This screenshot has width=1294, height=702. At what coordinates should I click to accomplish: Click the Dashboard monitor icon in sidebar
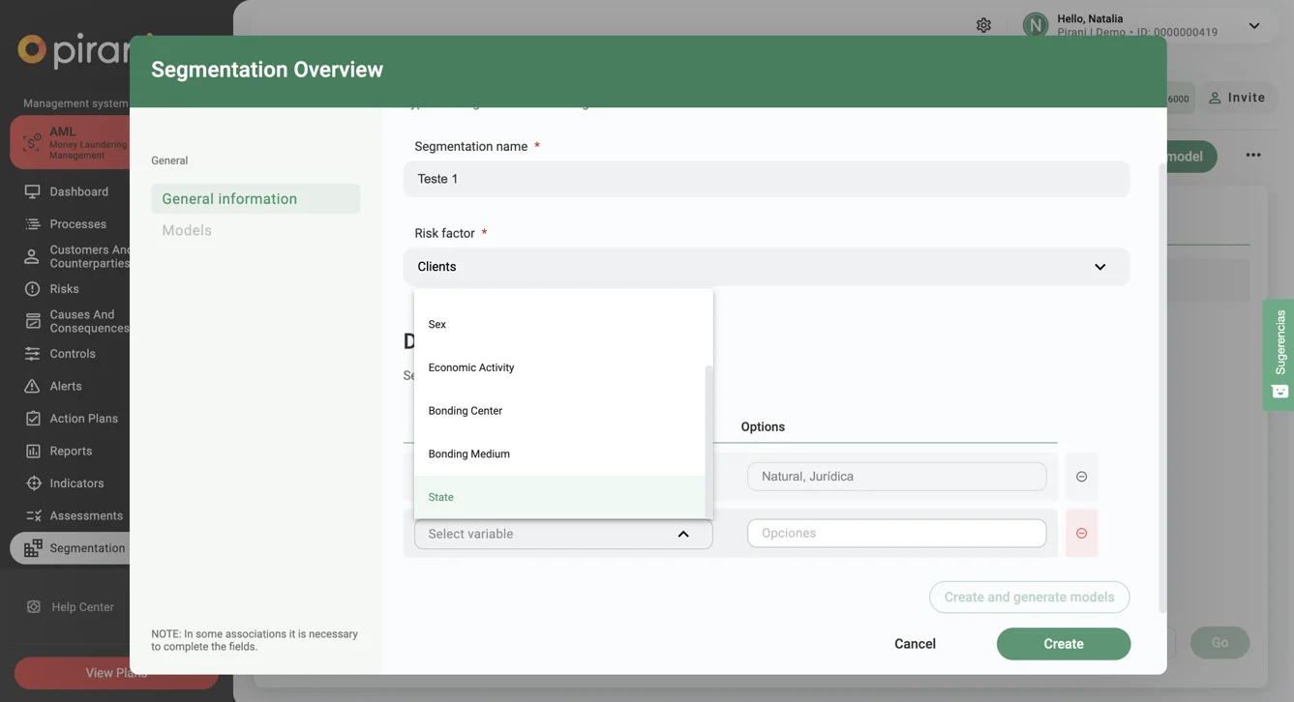point(32,191)
